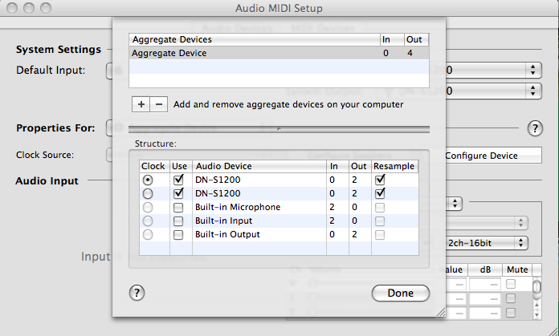Select the Built-in Input row name
This screenshot has width=559, height=336.
point(223,221)
